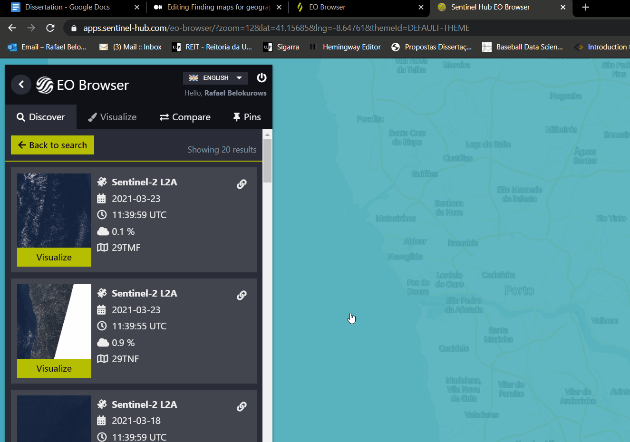Click the logout power icon
Viewport: 630px width, 442px height.
(x=262, y=78)
